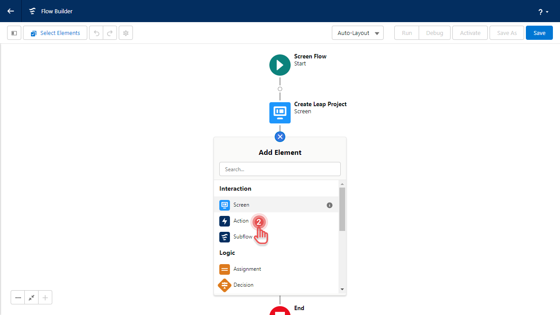Zoom in on the flow canvas
Viewport: 560px width, 315px height.
click(x=45, y=297)
